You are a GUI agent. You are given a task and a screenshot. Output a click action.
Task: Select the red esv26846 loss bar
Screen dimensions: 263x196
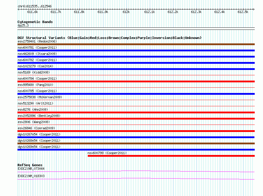coord(136,131)
